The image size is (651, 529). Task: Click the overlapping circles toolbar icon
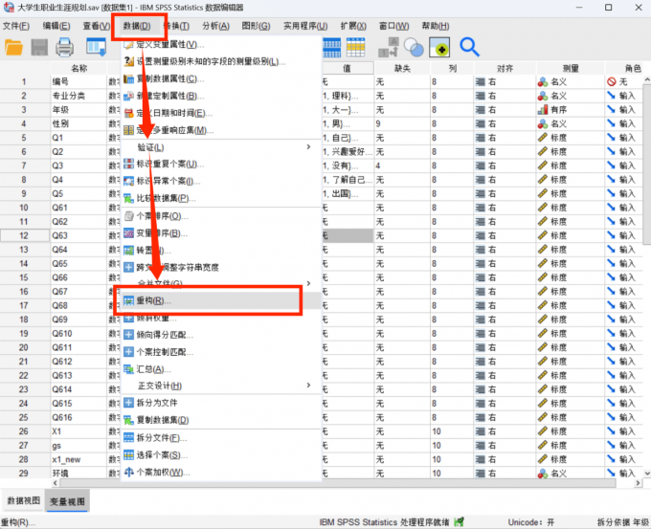[414, 47]
